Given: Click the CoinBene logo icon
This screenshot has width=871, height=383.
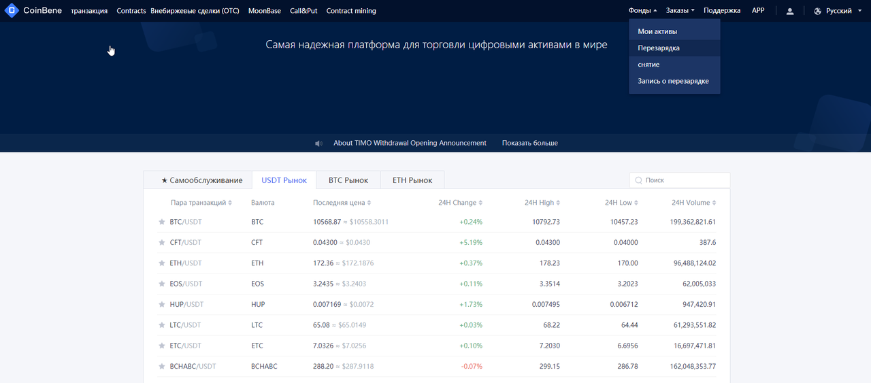Looking at the screenshot, I should pos(12,11).
